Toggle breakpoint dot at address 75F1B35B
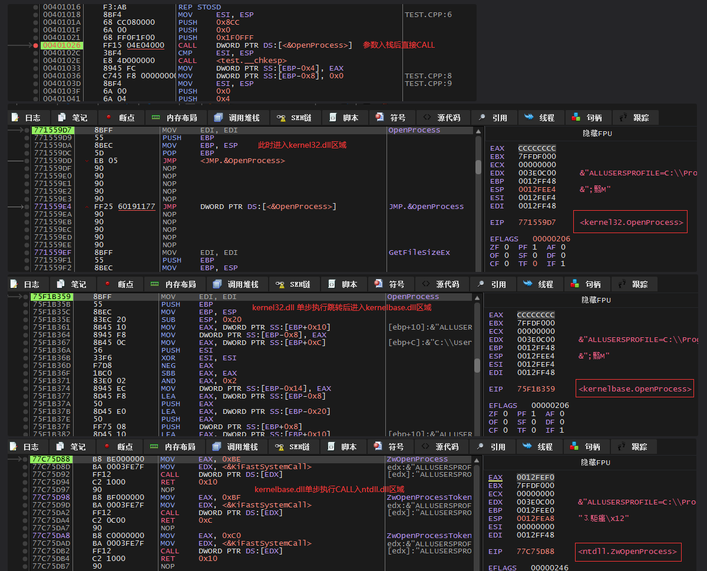This screenshot has height=571, width=707. pyautogui.click(x=26, y=304)
